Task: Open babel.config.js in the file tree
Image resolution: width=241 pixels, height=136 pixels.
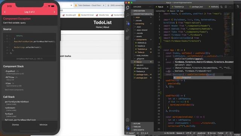Action: (142, 68)
